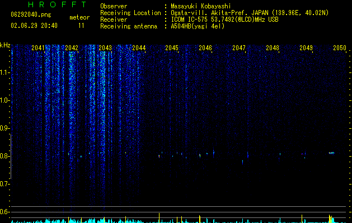The image size is (352, 223).
Task: Click the HROFFT title text
Action: 57,4
